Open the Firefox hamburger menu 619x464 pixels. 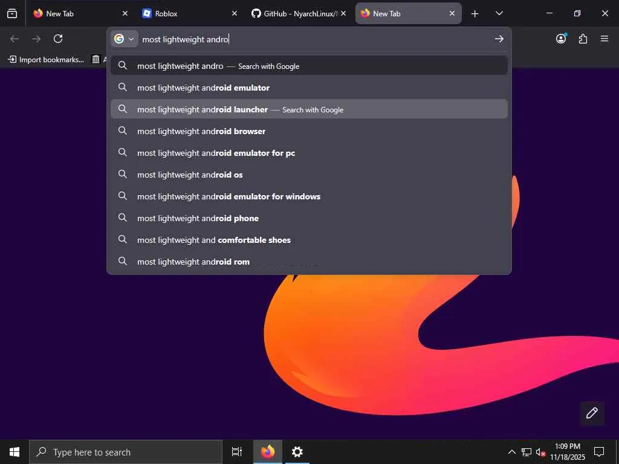click(x=604, y=39)
